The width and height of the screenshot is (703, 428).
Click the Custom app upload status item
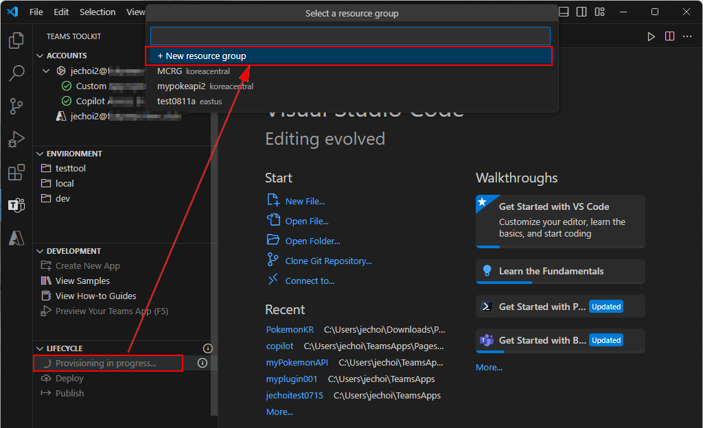pyautogui.click(x=103, y=86)
